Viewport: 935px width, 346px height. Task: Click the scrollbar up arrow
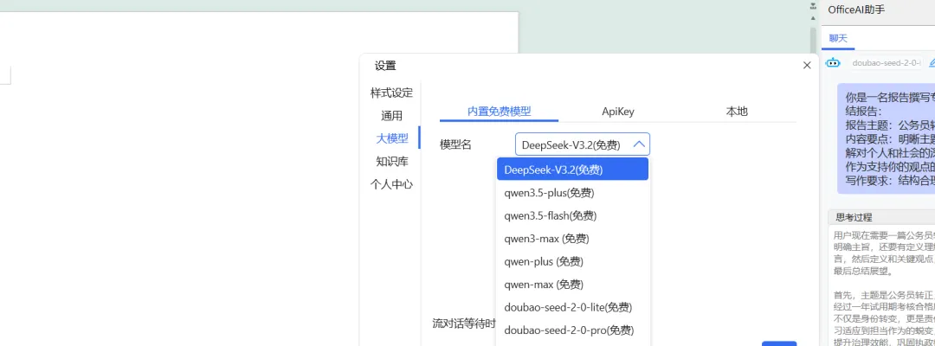coord(813,20)
